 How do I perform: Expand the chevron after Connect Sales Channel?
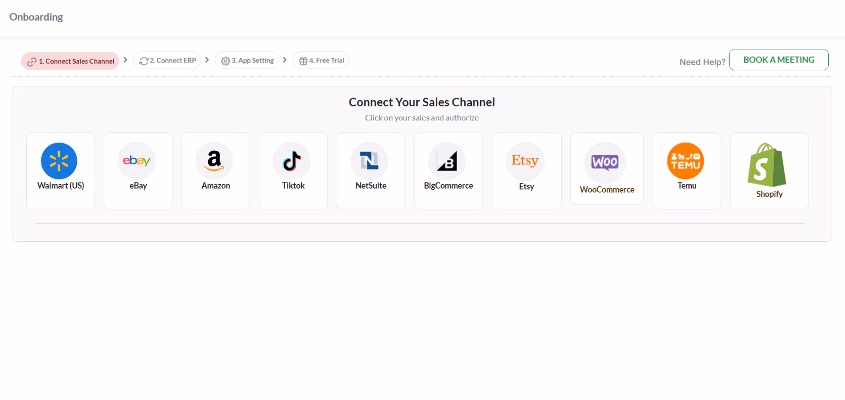coord(125,60)
